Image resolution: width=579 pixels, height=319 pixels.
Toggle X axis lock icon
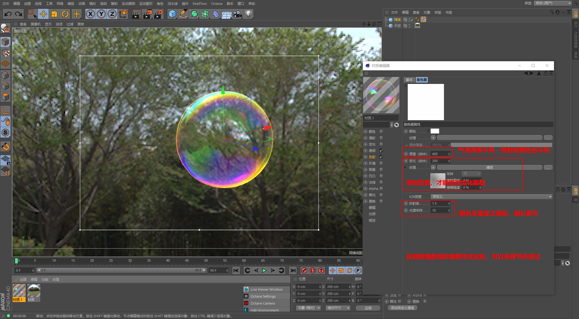coord(90,14)
